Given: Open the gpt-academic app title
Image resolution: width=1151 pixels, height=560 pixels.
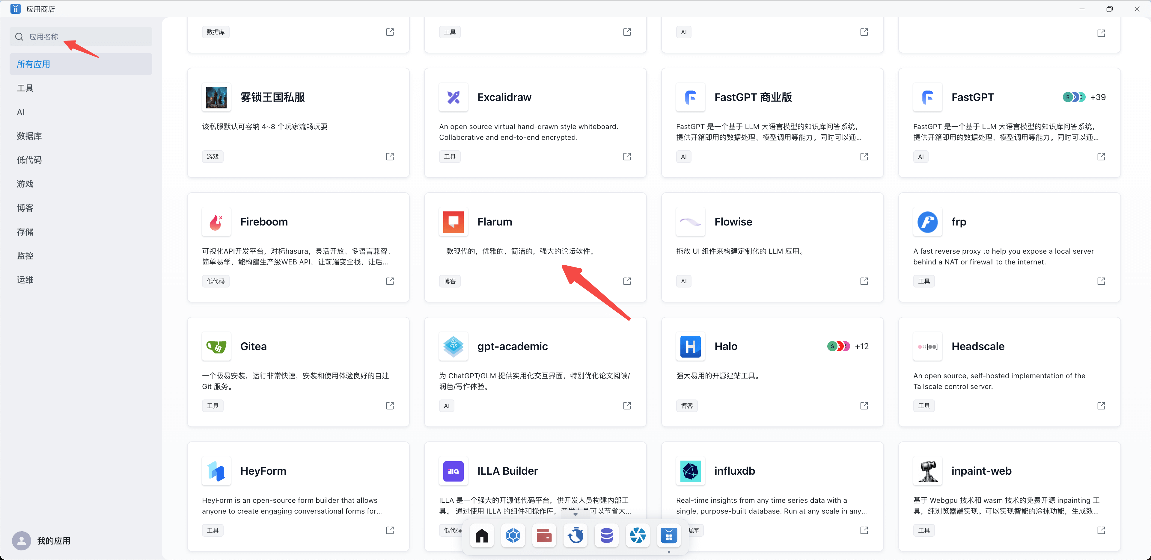Looking at the screenshot, I should click(x=513, y=346).
